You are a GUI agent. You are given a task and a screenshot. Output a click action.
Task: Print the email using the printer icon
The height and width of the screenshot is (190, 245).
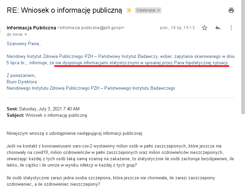231,10
